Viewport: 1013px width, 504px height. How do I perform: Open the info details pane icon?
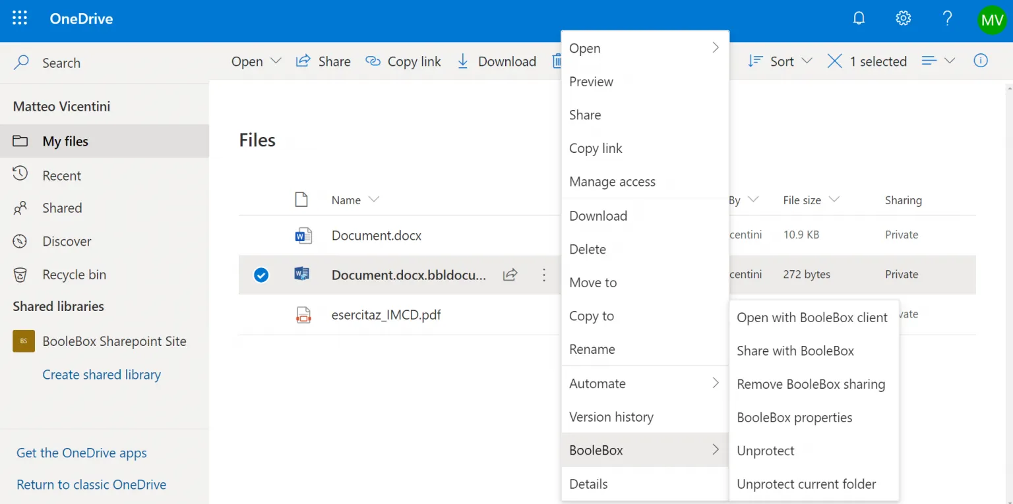tap(981, 61)
